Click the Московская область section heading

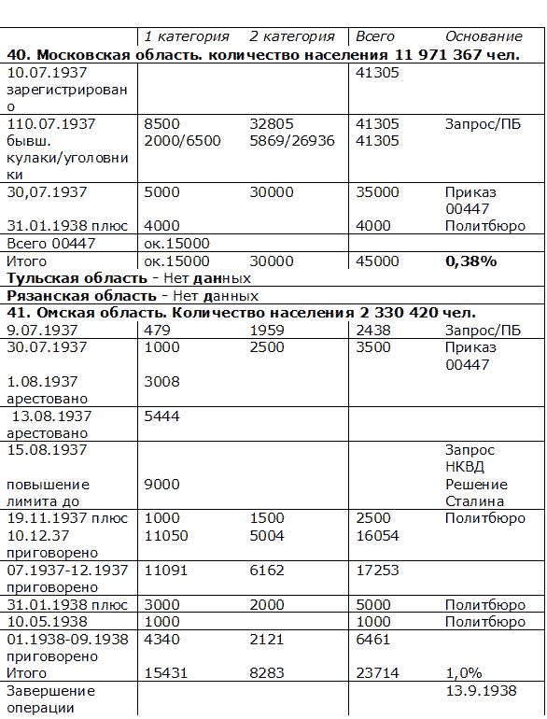point(263,55)
